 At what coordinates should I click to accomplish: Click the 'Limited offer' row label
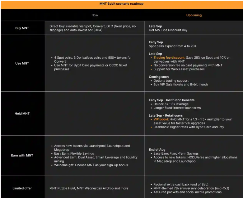point(22,188)
